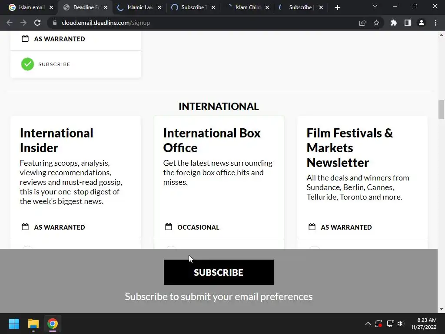Uncheck the green Subscribe checkmark toggle
Viewport: 445px width, 334px height.
(x=27, y=64)
